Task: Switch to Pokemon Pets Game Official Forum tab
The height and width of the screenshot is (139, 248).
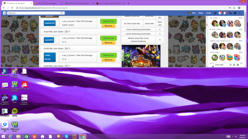Action: click(80, 3)
